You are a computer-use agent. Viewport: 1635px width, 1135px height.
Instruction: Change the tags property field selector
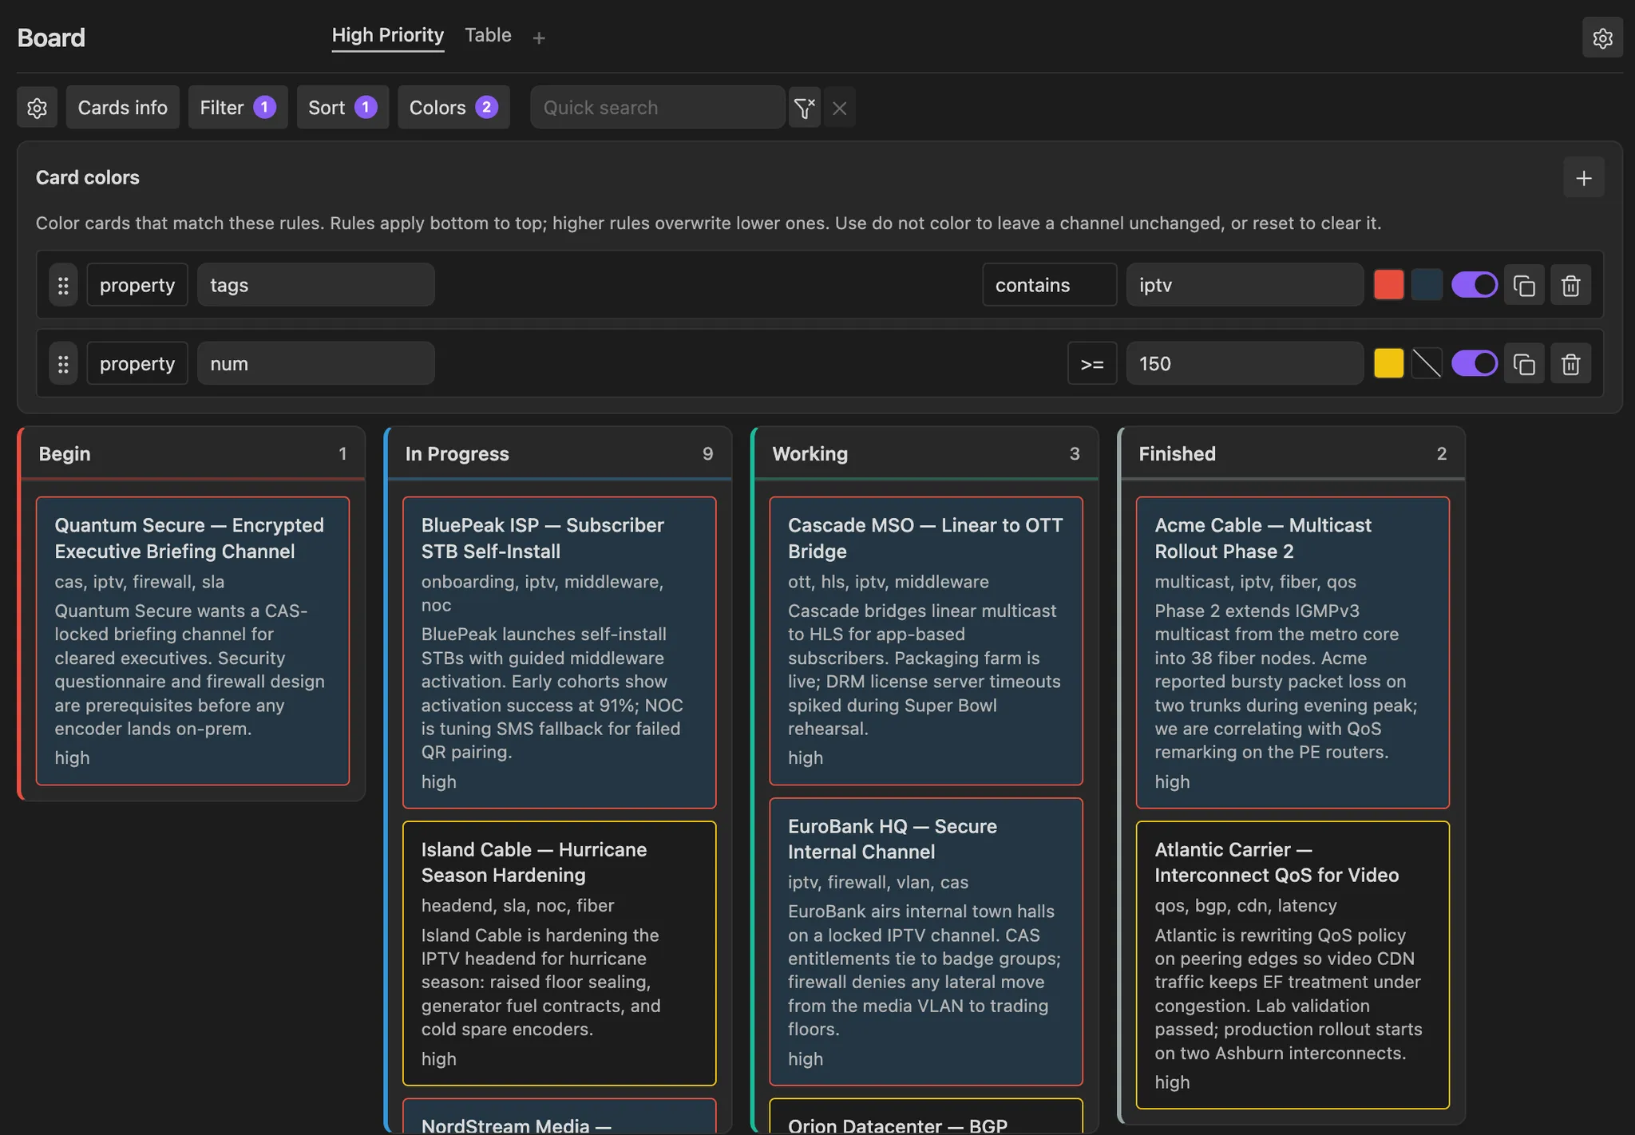tap(316, 285)
